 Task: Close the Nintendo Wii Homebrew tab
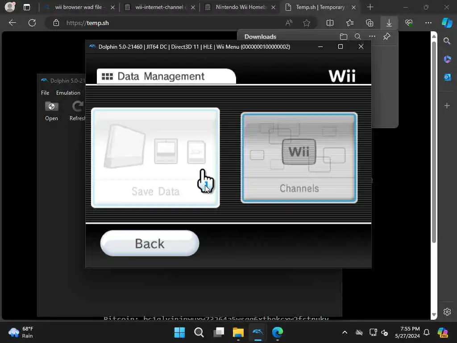273,7
